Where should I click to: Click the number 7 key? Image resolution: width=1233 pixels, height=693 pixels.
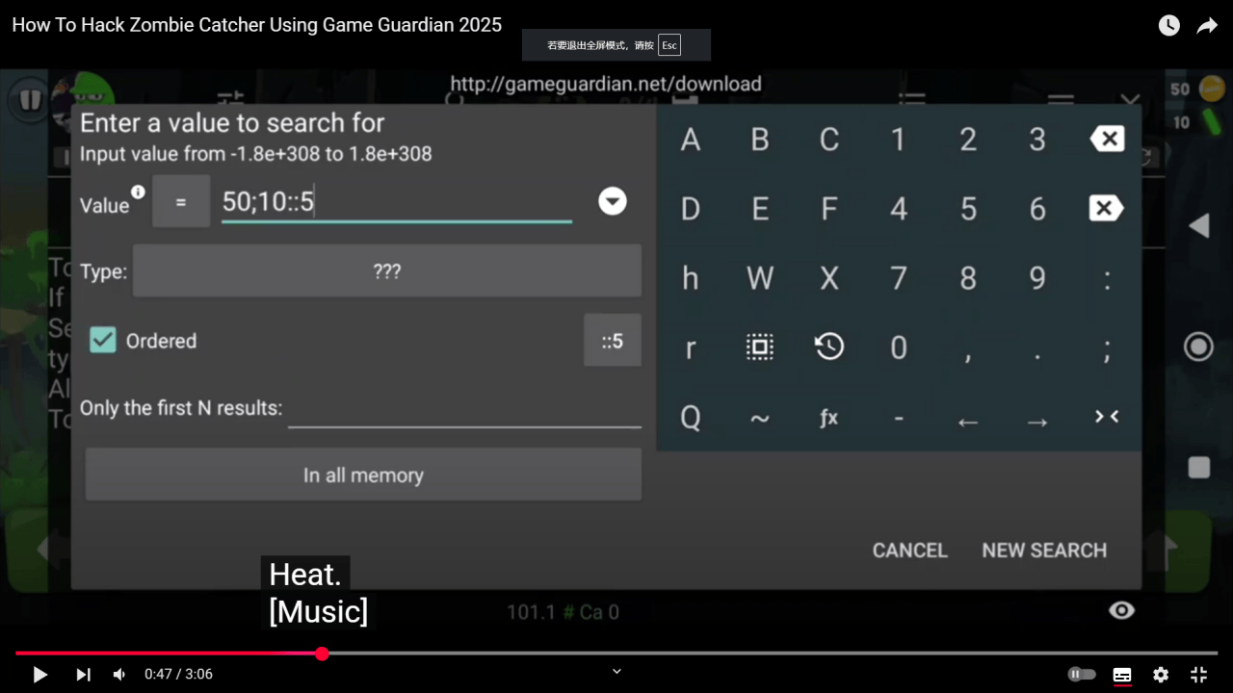899,278
